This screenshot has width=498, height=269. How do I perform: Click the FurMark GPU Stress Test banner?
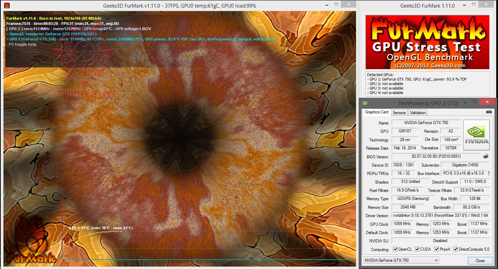427,42
